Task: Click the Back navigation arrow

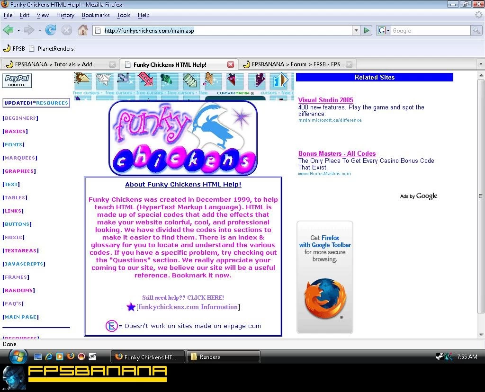Action: point(9,30)
